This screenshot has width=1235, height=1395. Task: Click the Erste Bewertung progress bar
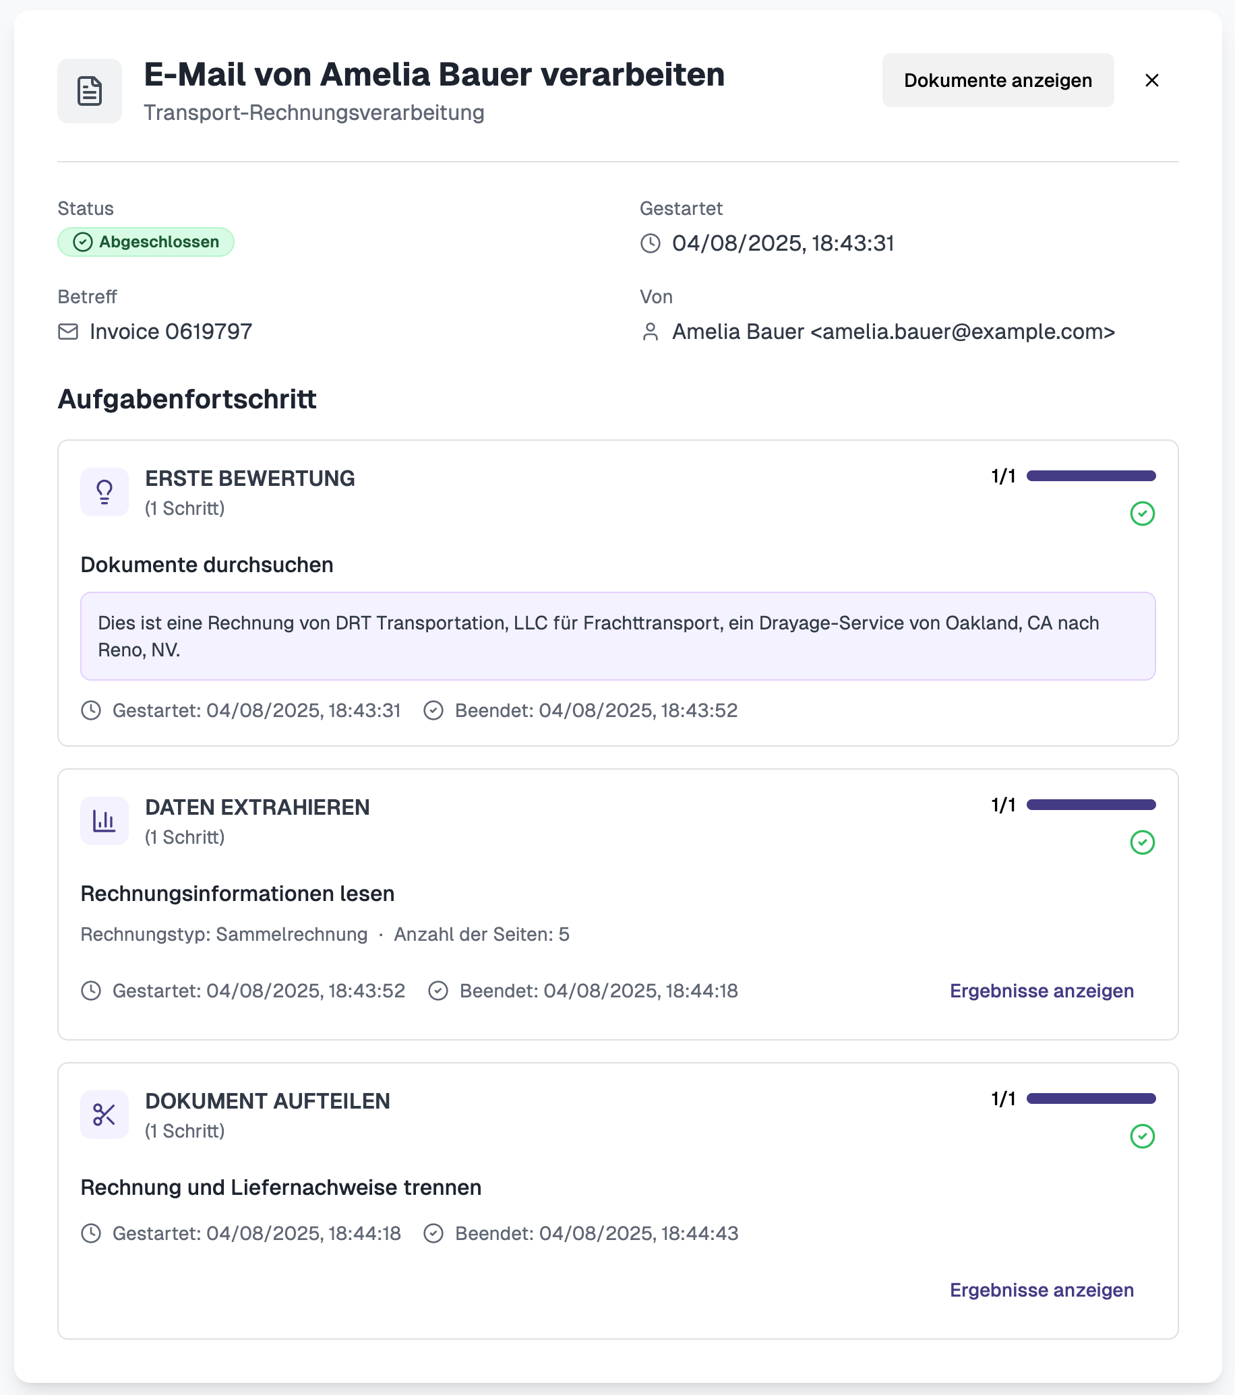(x=1090, y=476)
